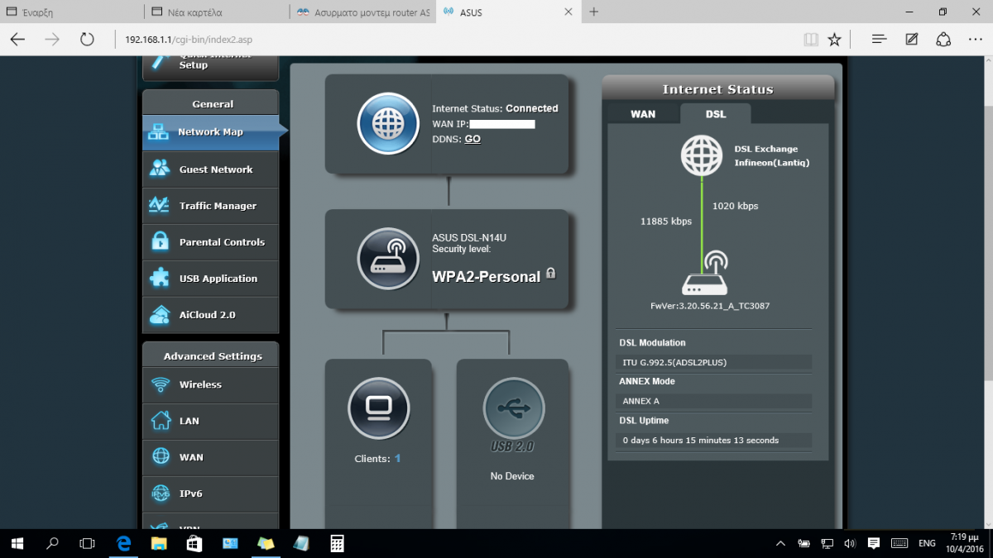
Task: Click the DSL Exchange globe icon
Action: (x=702, y=156)
